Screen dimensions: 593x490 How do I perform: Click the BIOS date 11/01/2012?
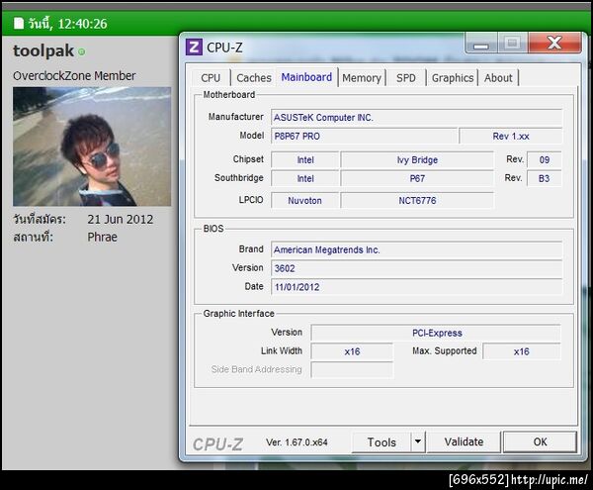(416, 287)
